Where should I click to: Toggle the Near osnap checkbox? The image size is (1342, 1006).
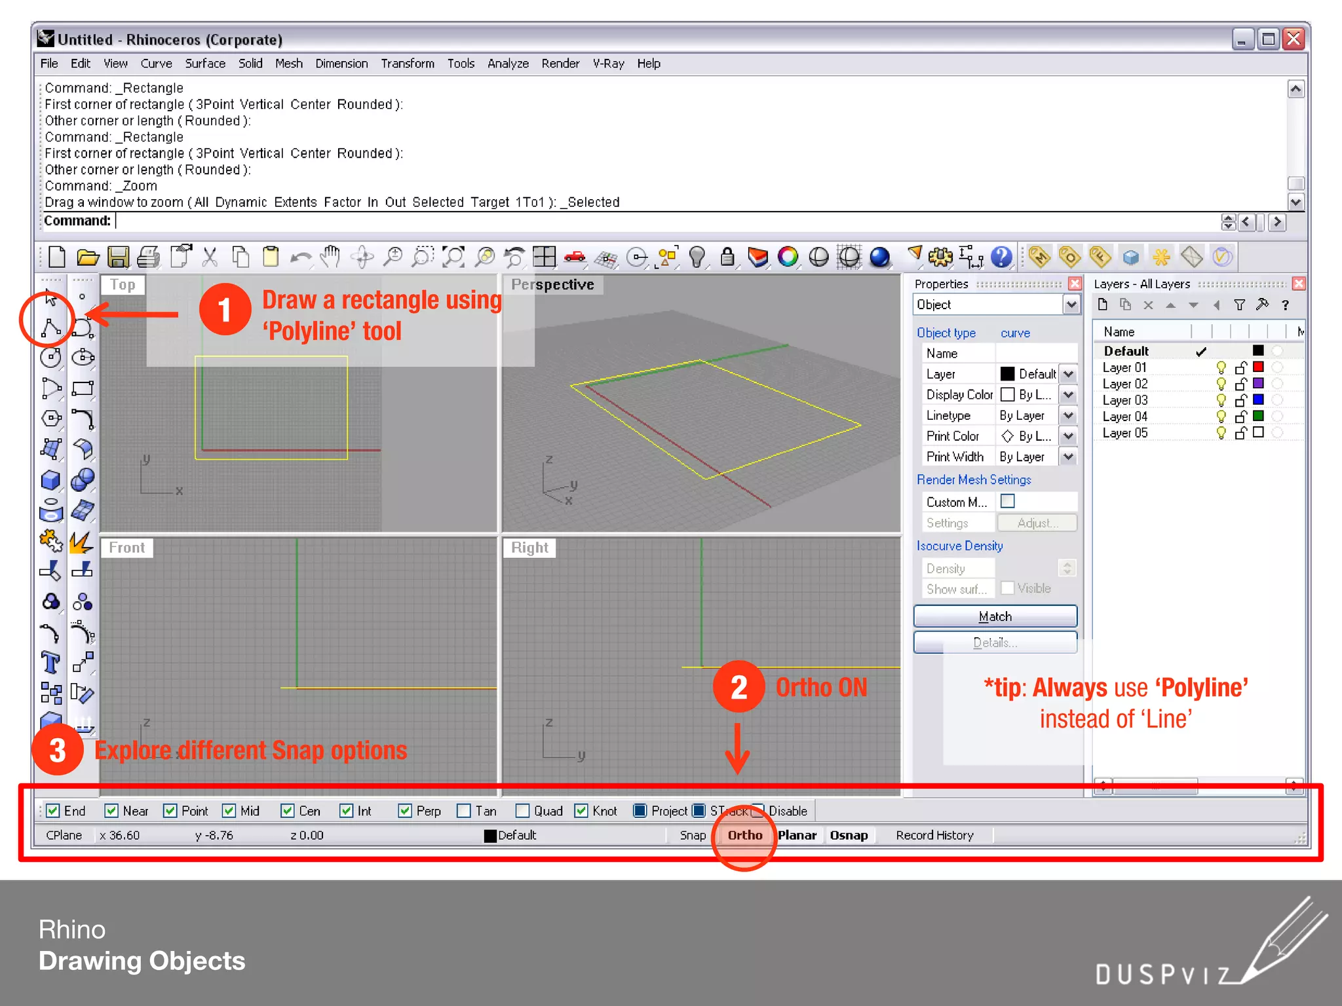point(111,811)
